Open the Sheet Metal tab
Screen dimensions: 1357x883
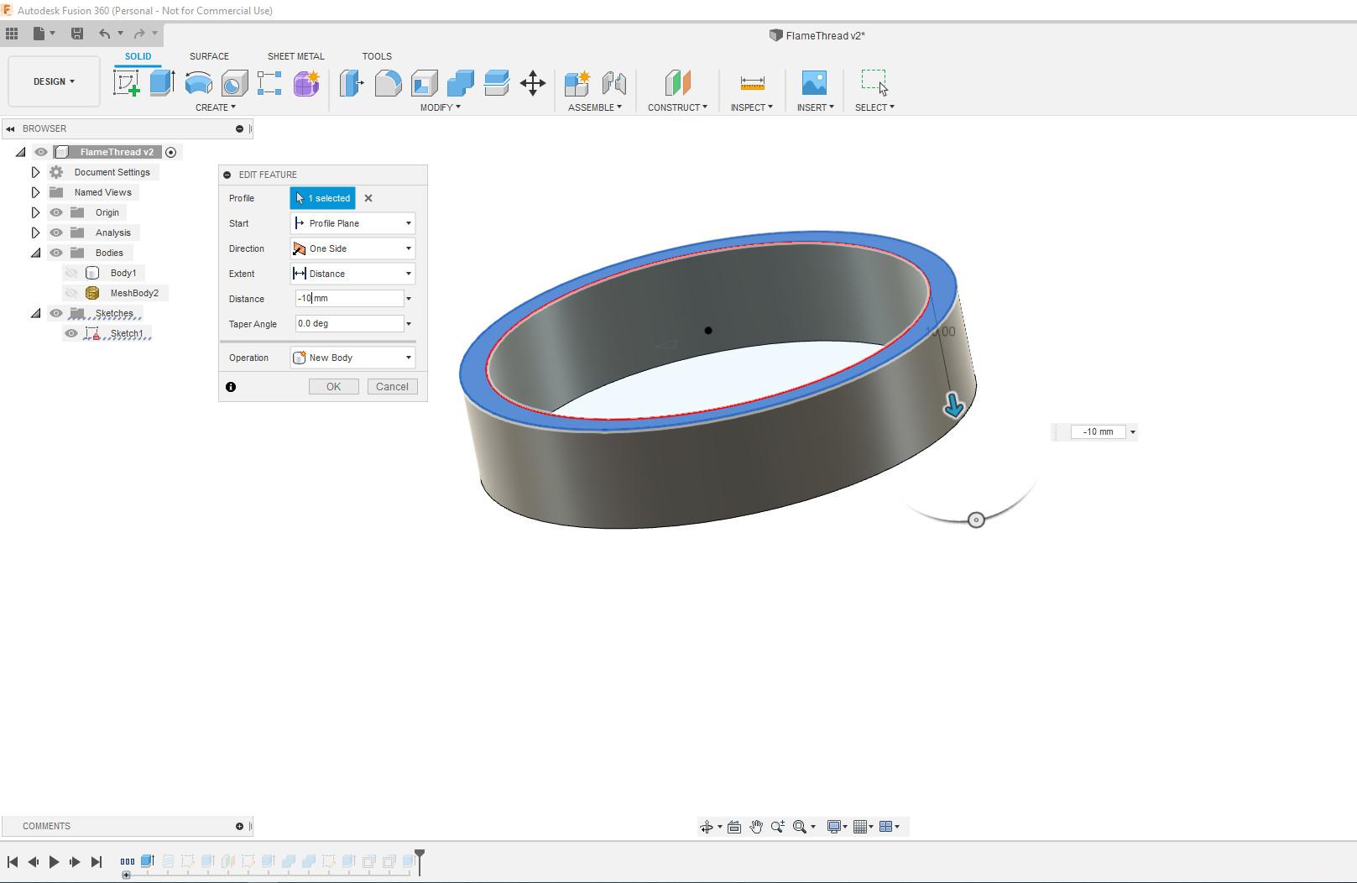(x=295, y=56)
